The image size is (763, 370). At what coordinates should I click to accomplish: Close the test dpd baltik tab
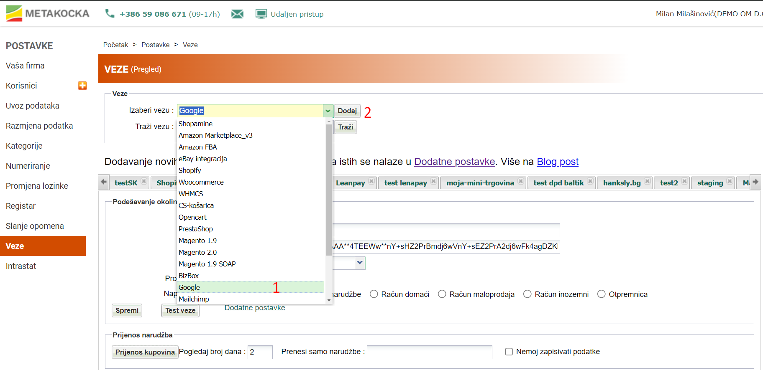(x=590, y=181)
